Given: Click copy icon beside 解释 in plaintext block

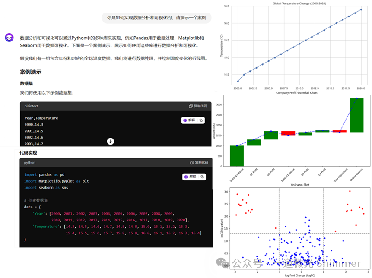Looking at the screenshot, I should [201, 120].
